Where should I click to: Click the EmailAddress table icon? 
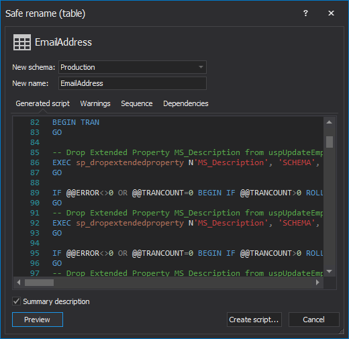coord(22,42)
